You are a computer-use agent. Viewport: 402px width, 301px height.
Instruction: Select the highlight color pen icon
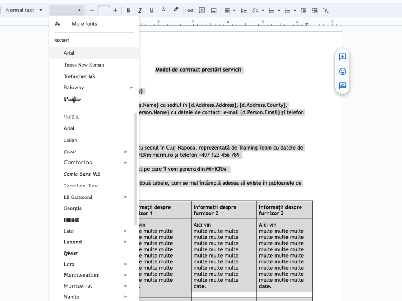coord(175,10)
